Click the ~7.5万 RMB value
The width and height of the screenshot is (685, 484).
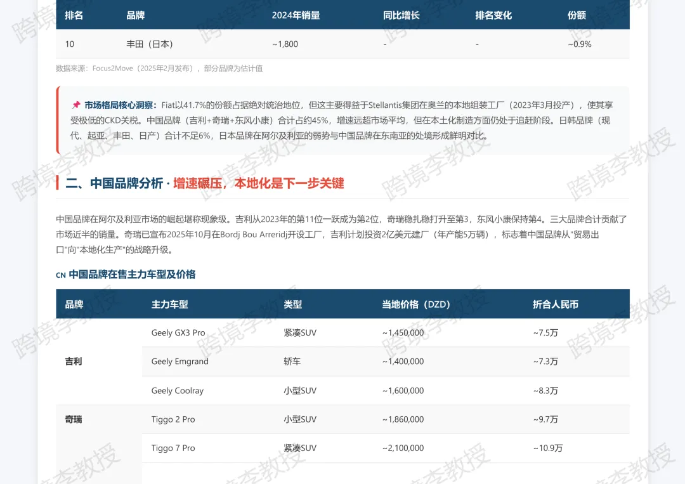coord(545,332)
